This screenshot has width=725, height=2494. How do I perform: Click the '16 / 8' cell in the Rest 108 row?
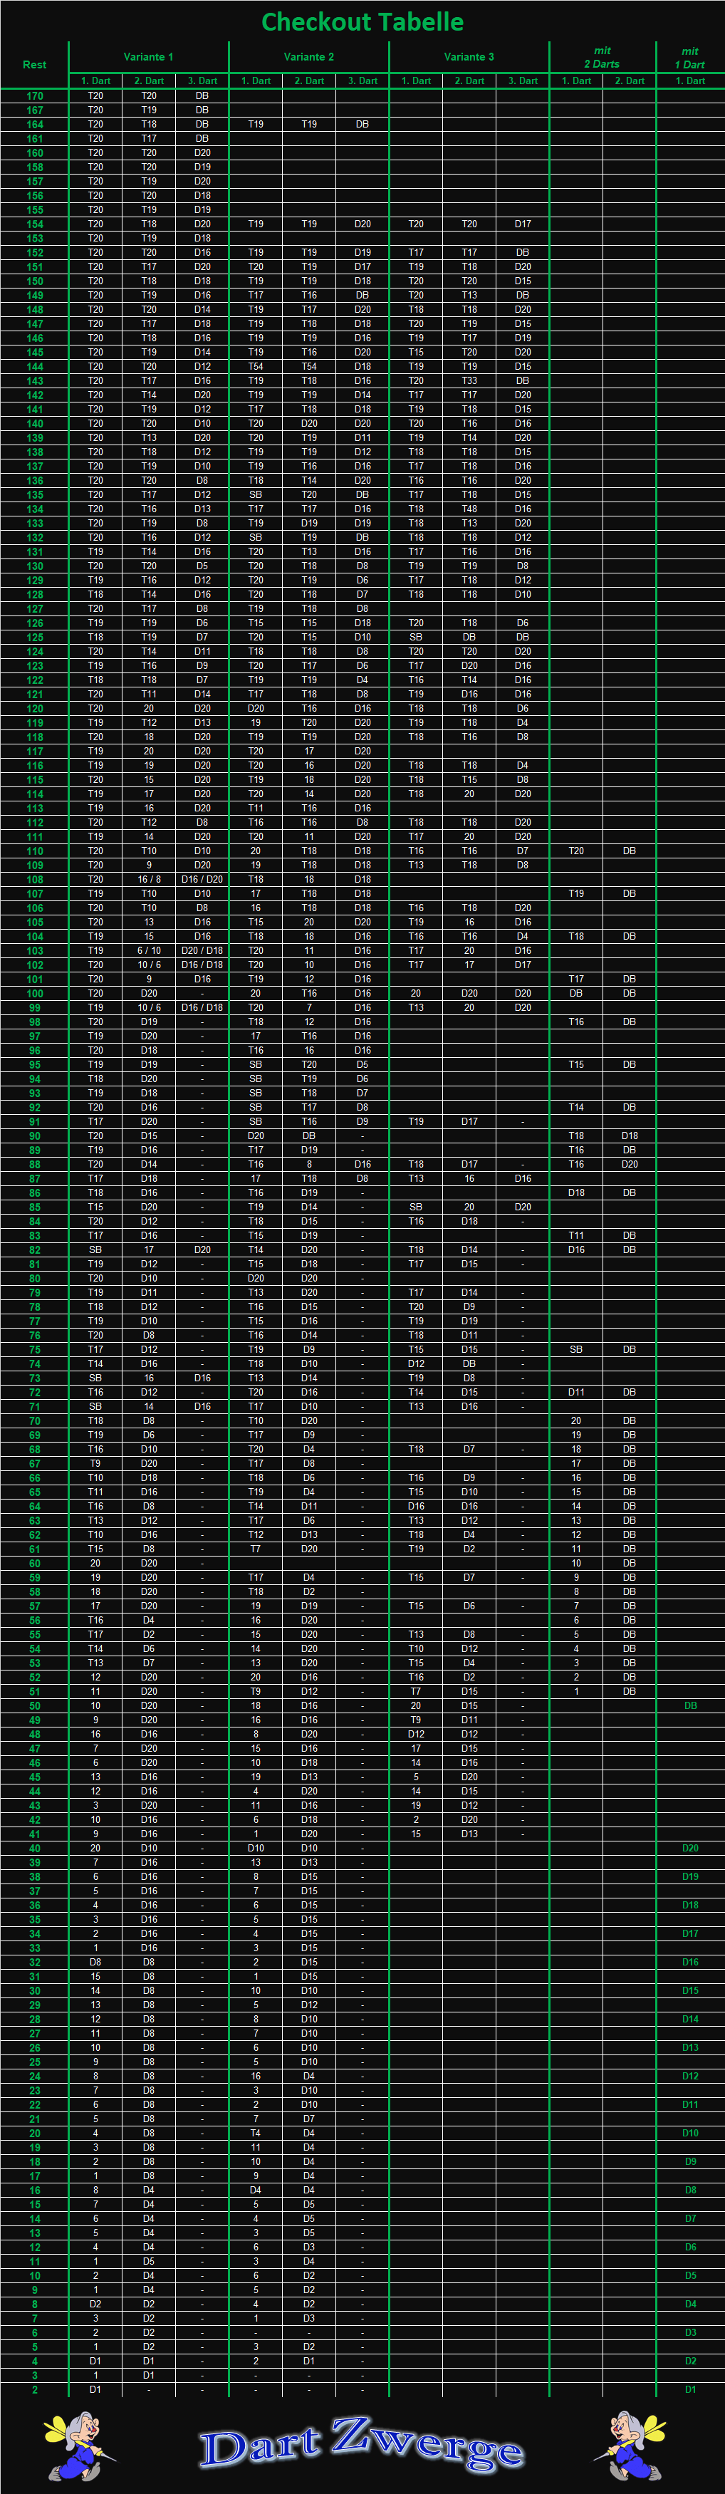pos(148,879)
